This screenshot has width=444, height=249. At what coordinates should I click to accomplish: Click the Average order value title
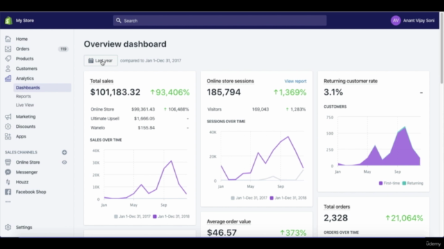pos(229,221)
